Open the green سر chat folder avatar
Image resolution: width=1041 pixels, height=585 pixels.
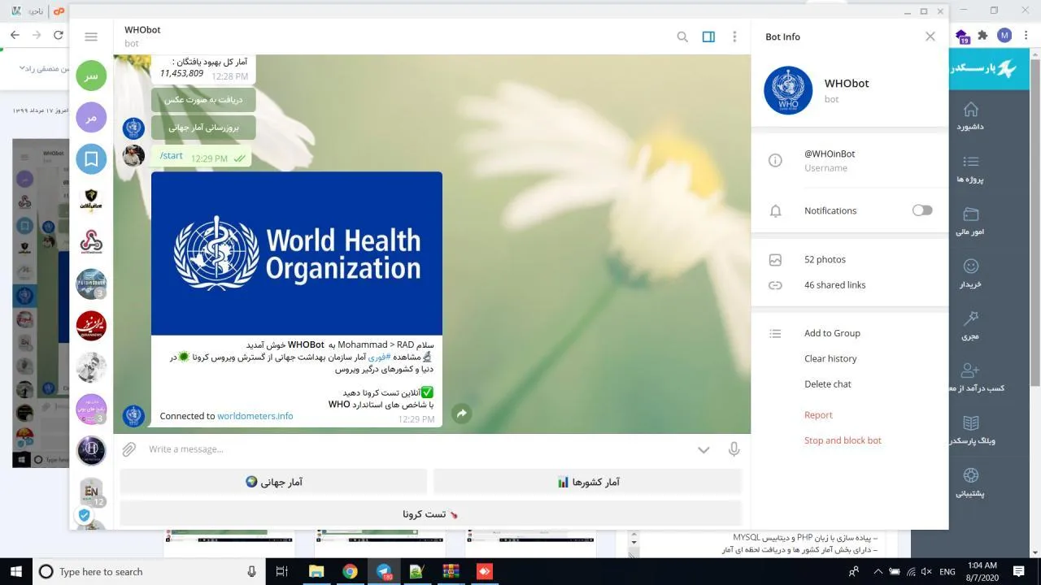coord(91,76)
